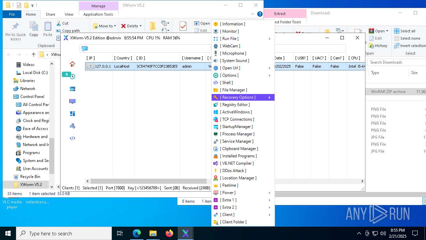Click the XWorm monitor sidebar icon

pyautogui.click(x=72, y=101)
